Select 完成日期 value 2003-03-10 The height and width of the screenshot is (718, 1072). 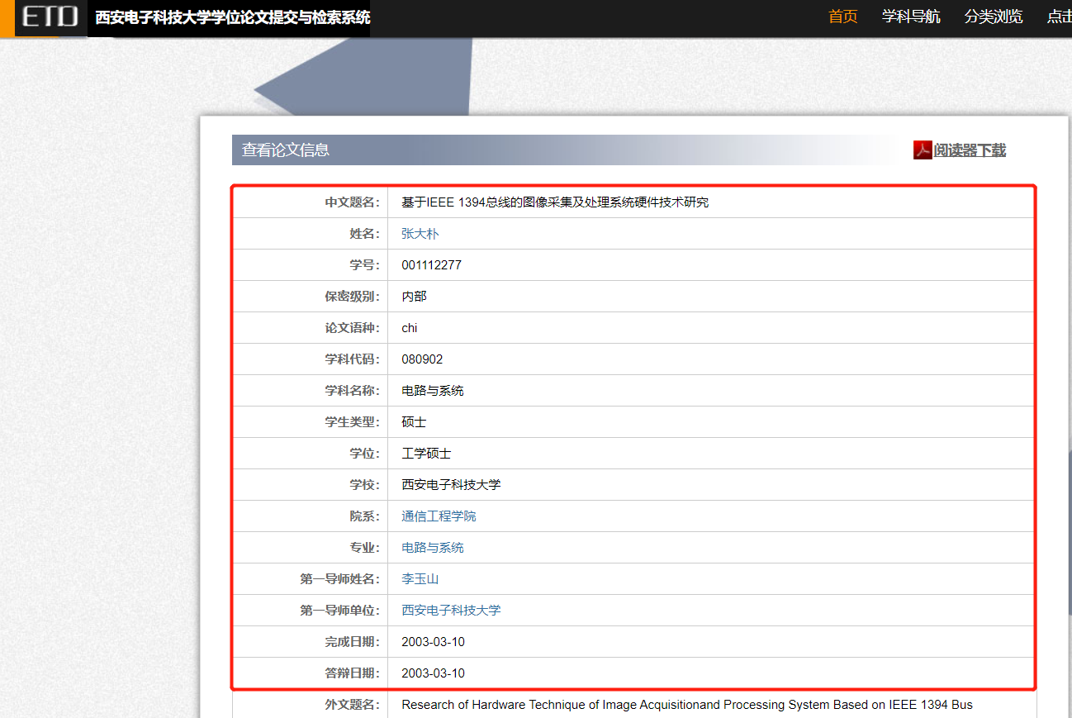click(x=434, y=642)
